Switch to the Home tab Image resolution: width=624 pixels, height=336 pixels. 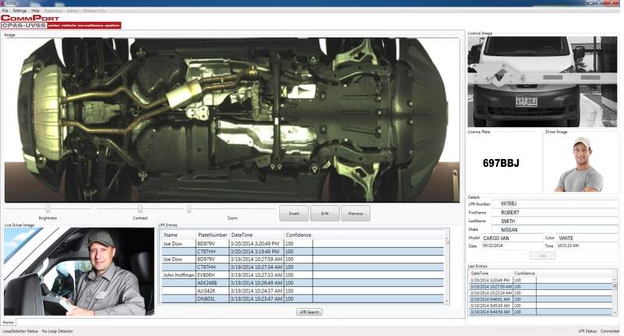8,322
